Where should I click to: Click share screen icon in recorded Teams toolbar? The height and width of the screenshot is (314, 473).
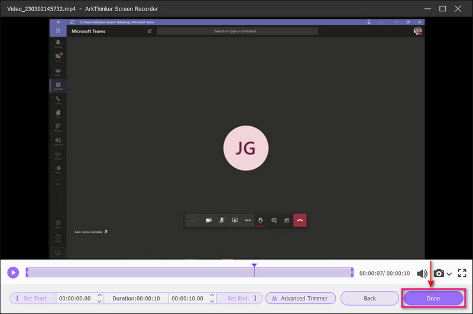click(x=235, y=220)
